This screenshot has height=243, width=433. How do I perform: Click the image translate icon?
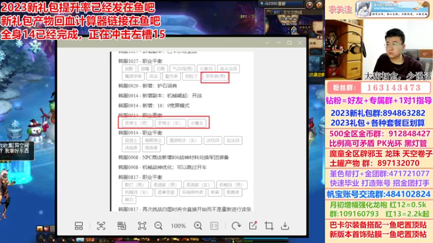121,226
